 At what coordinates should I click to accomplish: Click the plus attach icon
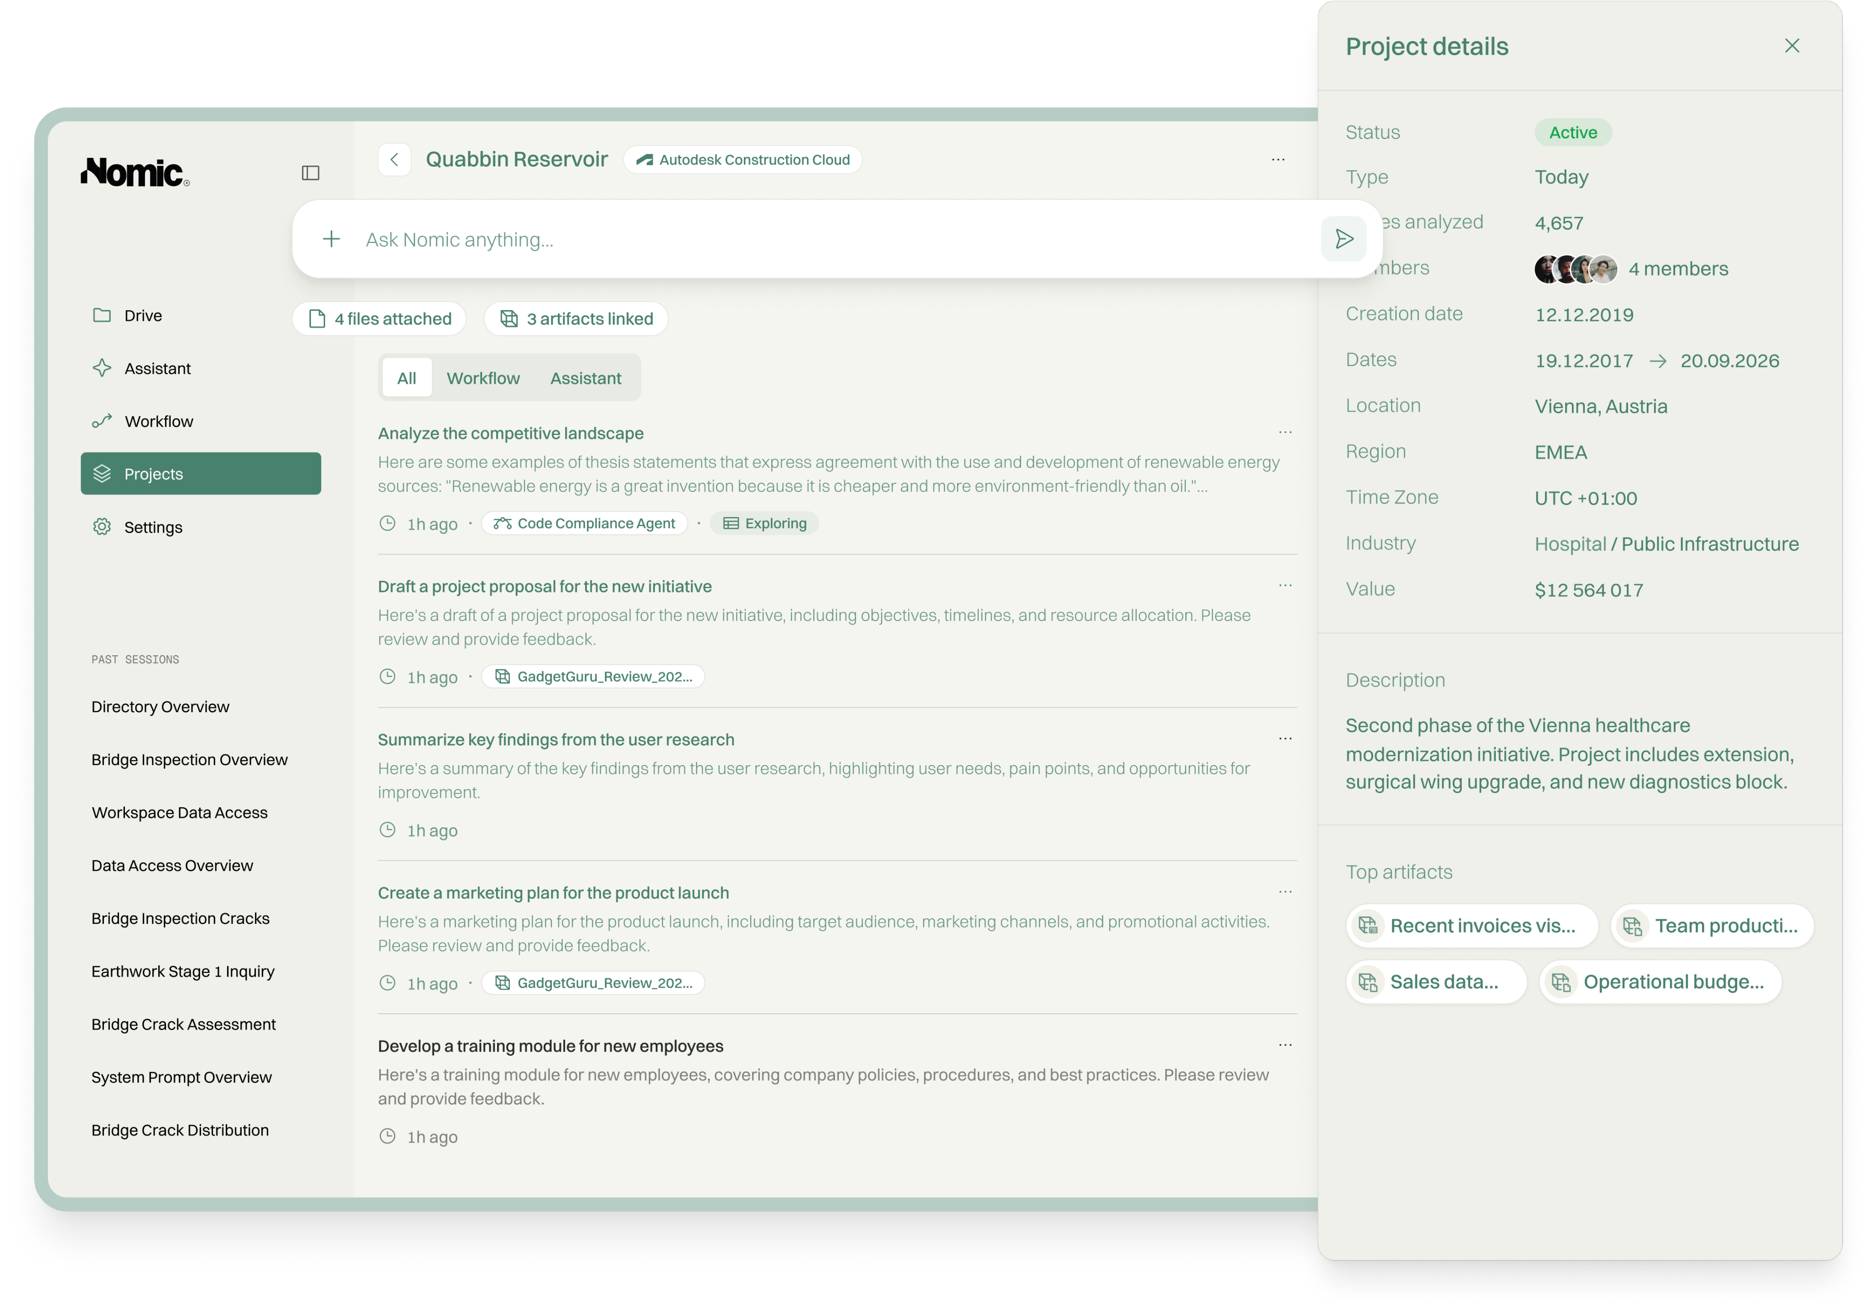click(x=331, y=239)
